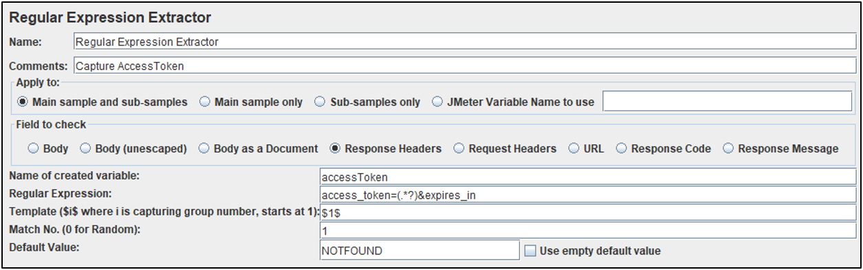The width and height of the screenshot is (863, 270).
Task: Click the 'Default Value:' label
Action: pos(43,247)
